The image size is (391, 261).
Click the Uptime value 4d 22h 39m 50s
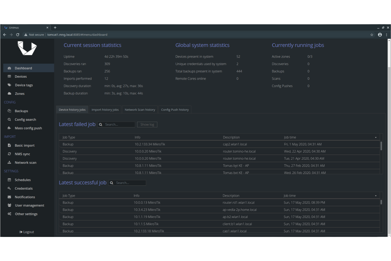[116, 57]
